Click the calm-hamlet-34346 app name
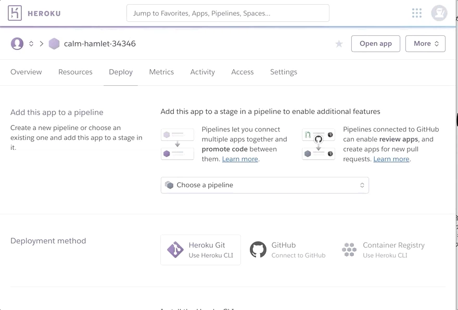 [100, 44]
